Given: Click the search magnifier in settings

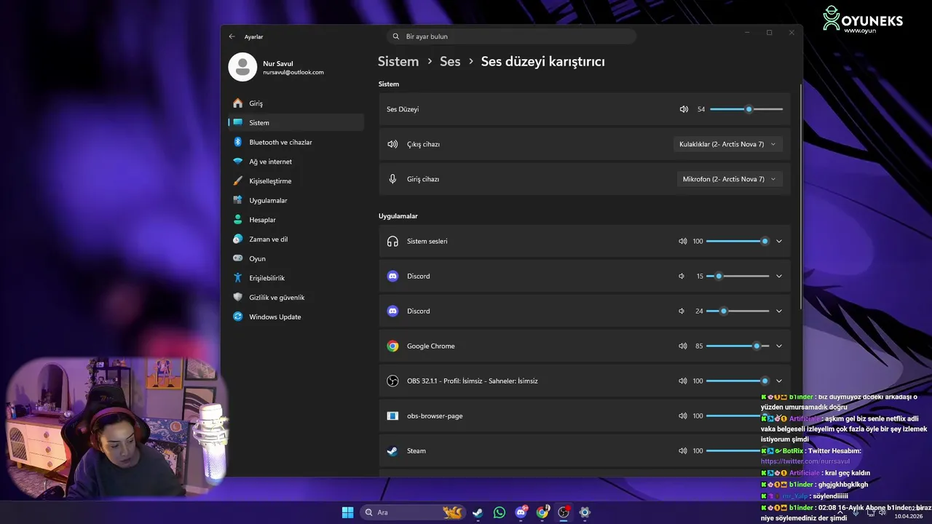Looking at the screenshot, I should (396, 36).
